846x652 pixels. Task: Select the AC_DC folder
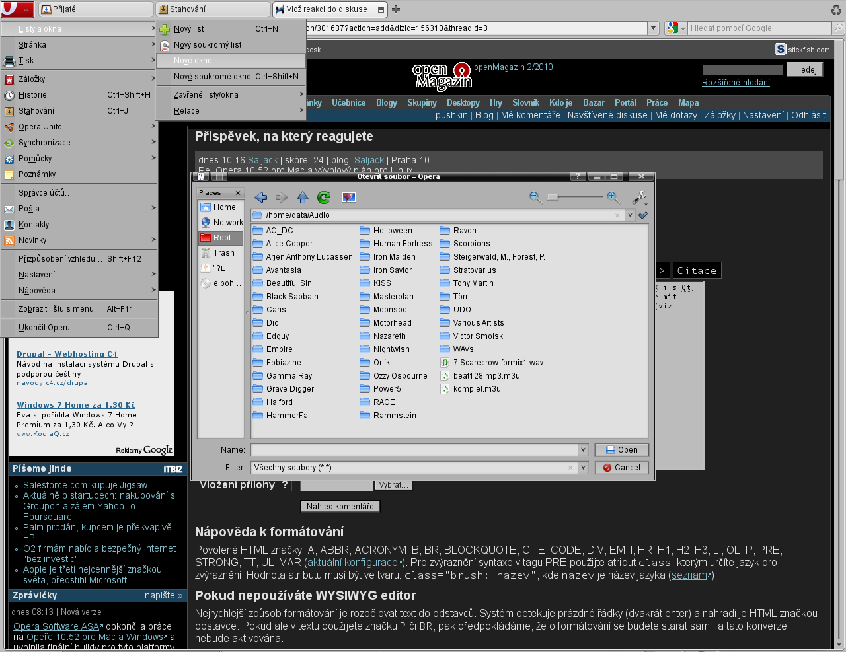[x=273, y=231]
